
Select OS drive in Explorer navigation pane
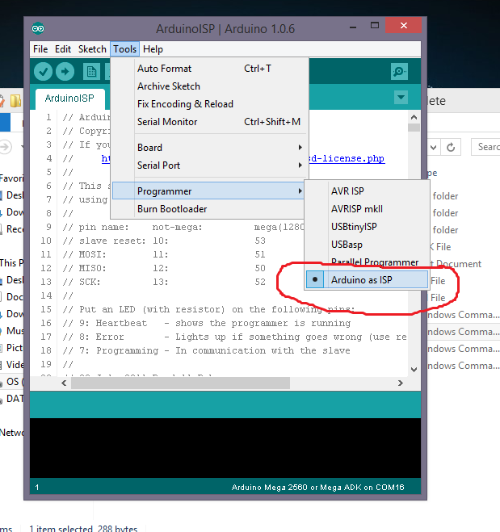tap(12, 382)
